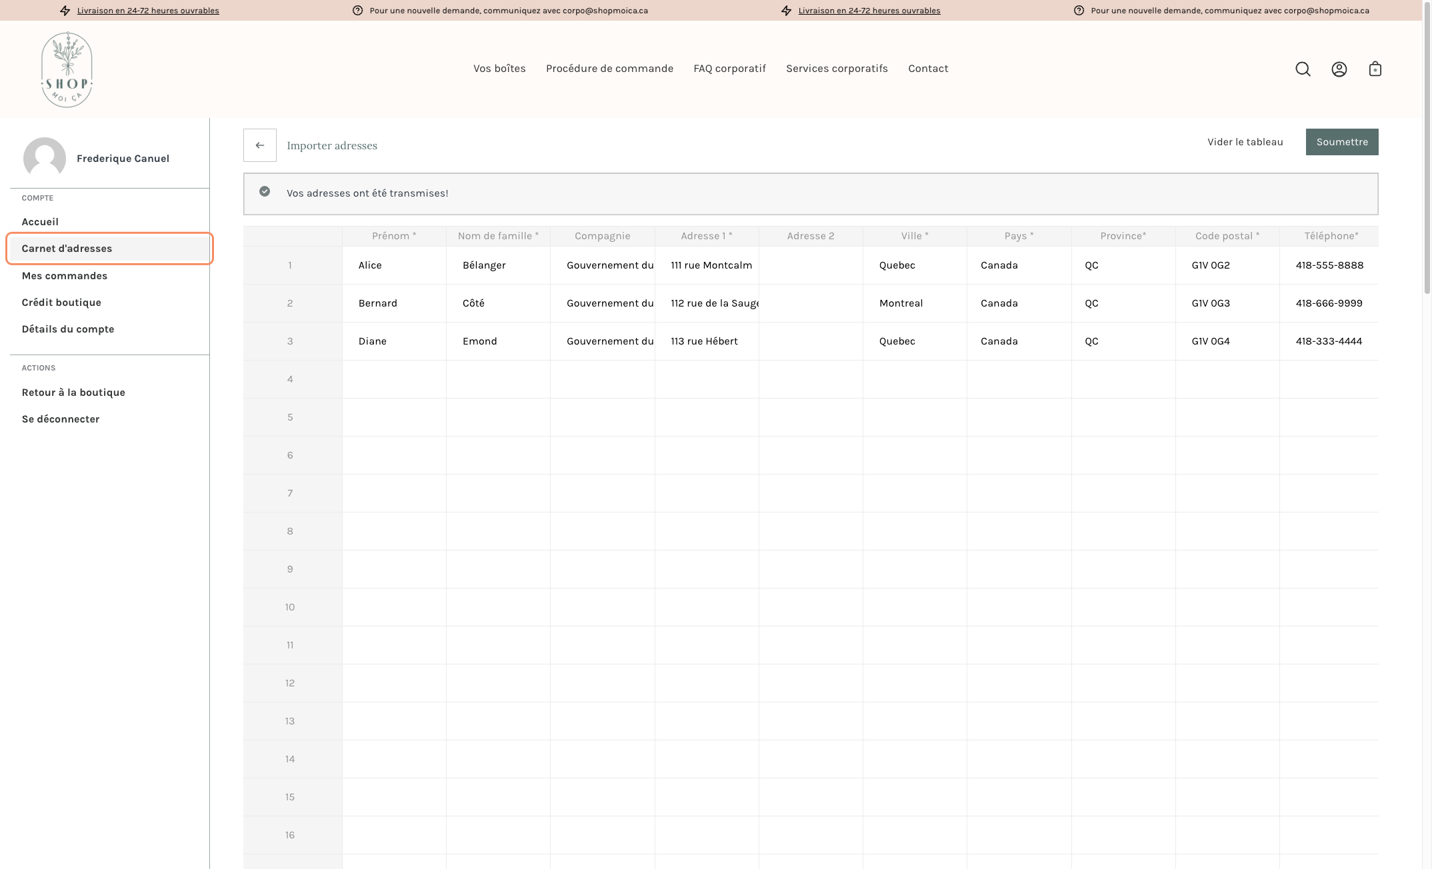The height and width of the screenshot is (869, 1432).
Task: Open the Contact menu item
Action: pyautogui.click(x=928, y=69)
